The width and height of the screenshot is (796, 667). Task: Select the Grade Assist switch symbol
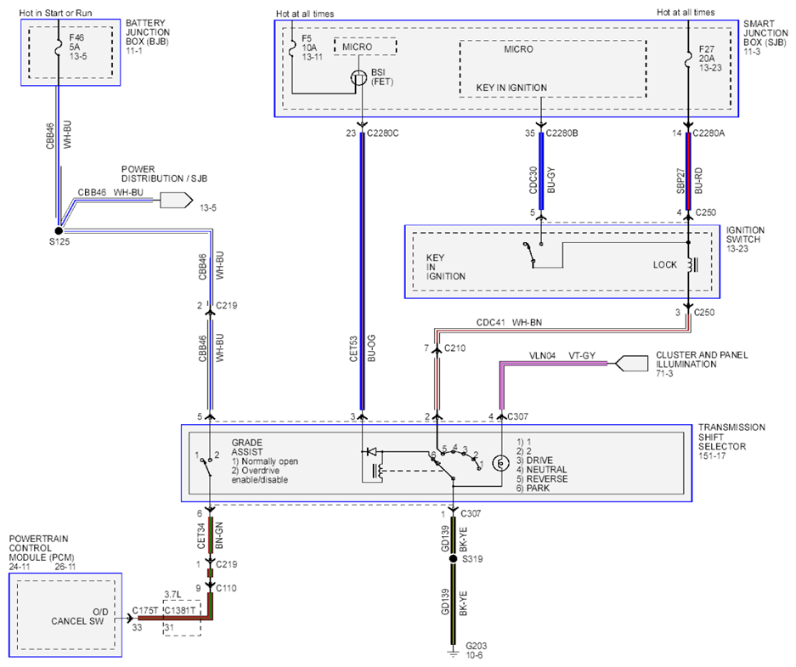pyautogui.click(x=207, y=466)
